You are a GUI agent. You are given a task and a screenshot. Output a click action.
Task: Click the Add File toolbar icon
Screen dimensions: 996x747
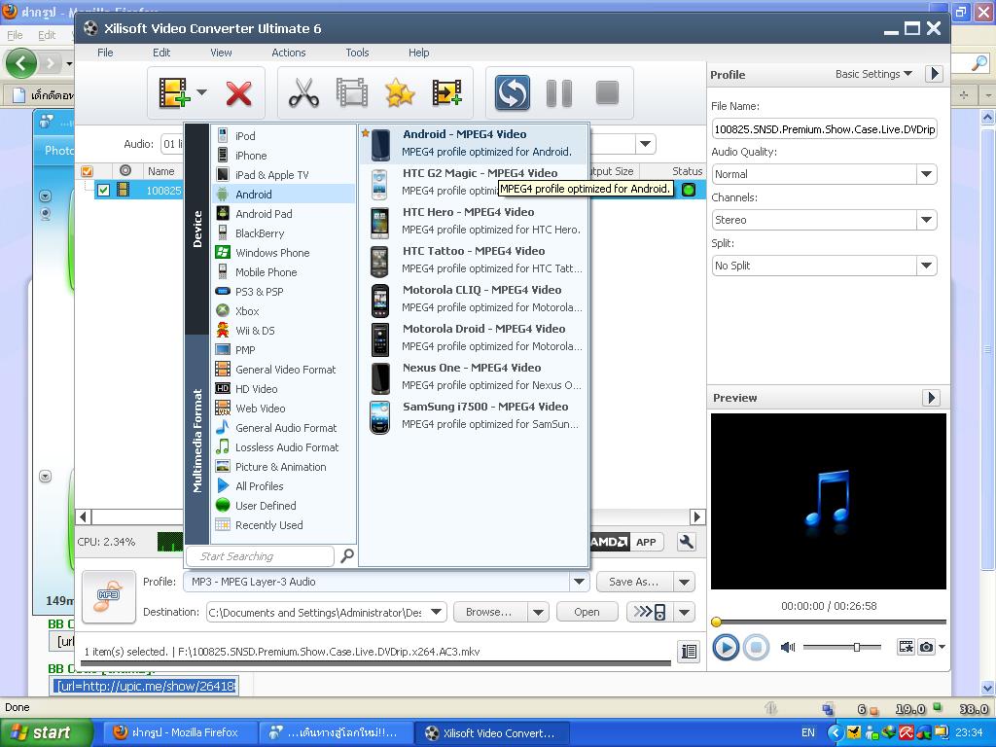pos(174,92)
